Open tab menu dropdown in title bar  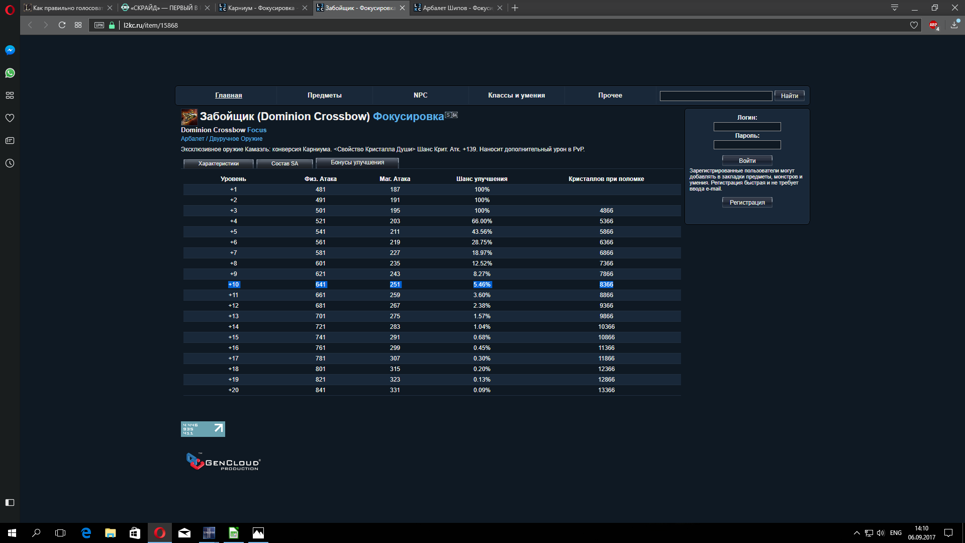coord(895,8)
